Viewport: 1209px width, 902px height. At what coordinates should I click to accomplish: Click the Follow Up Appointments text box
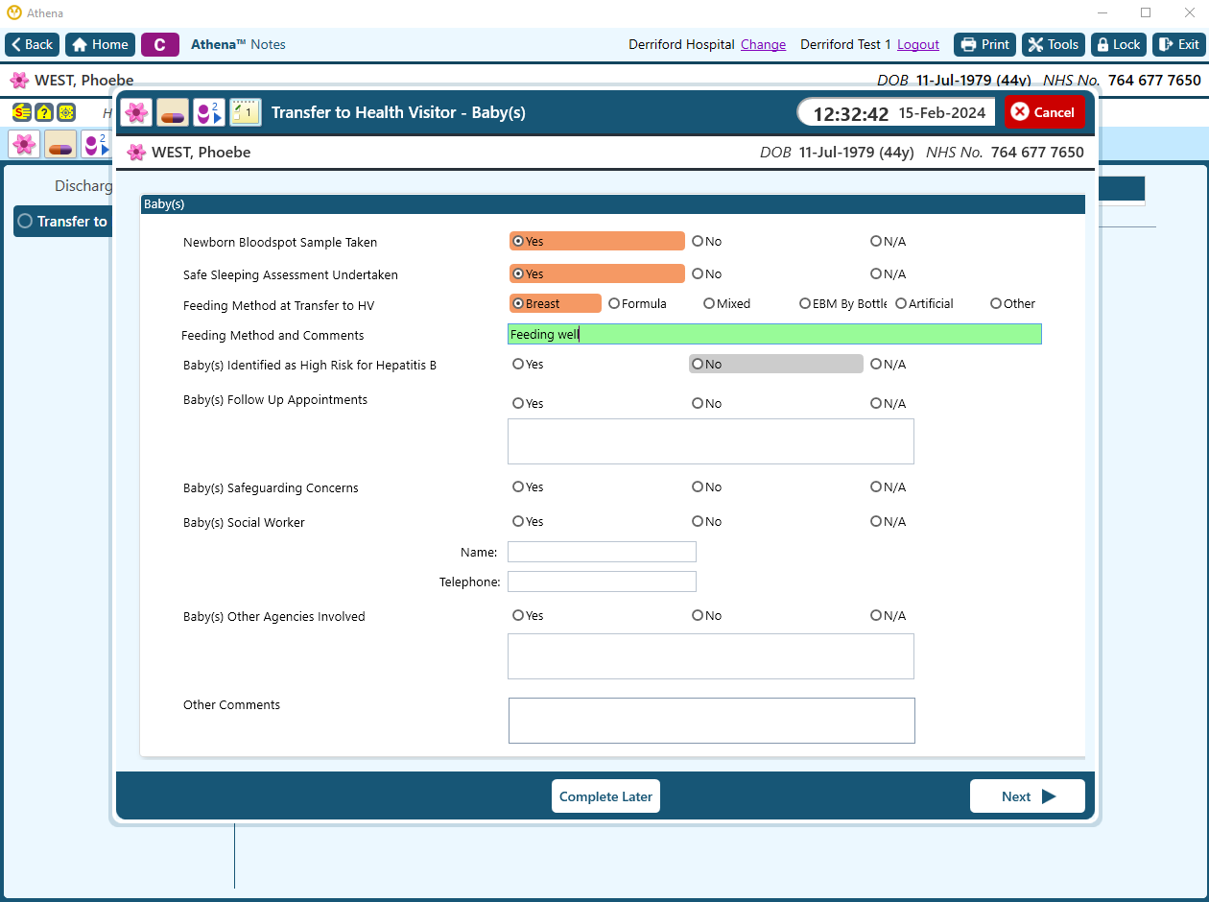pyautogui.click(x=711, y=441)
